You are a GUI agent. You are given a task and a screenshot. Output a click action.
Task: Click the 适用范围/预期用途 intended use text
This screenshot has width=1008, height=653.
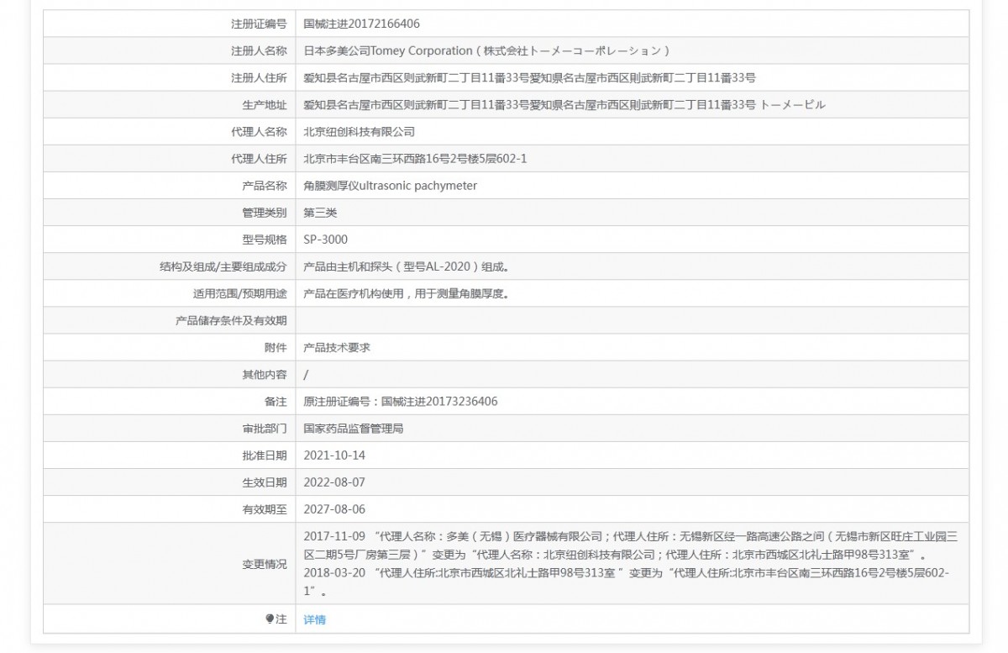coord(406,294)
